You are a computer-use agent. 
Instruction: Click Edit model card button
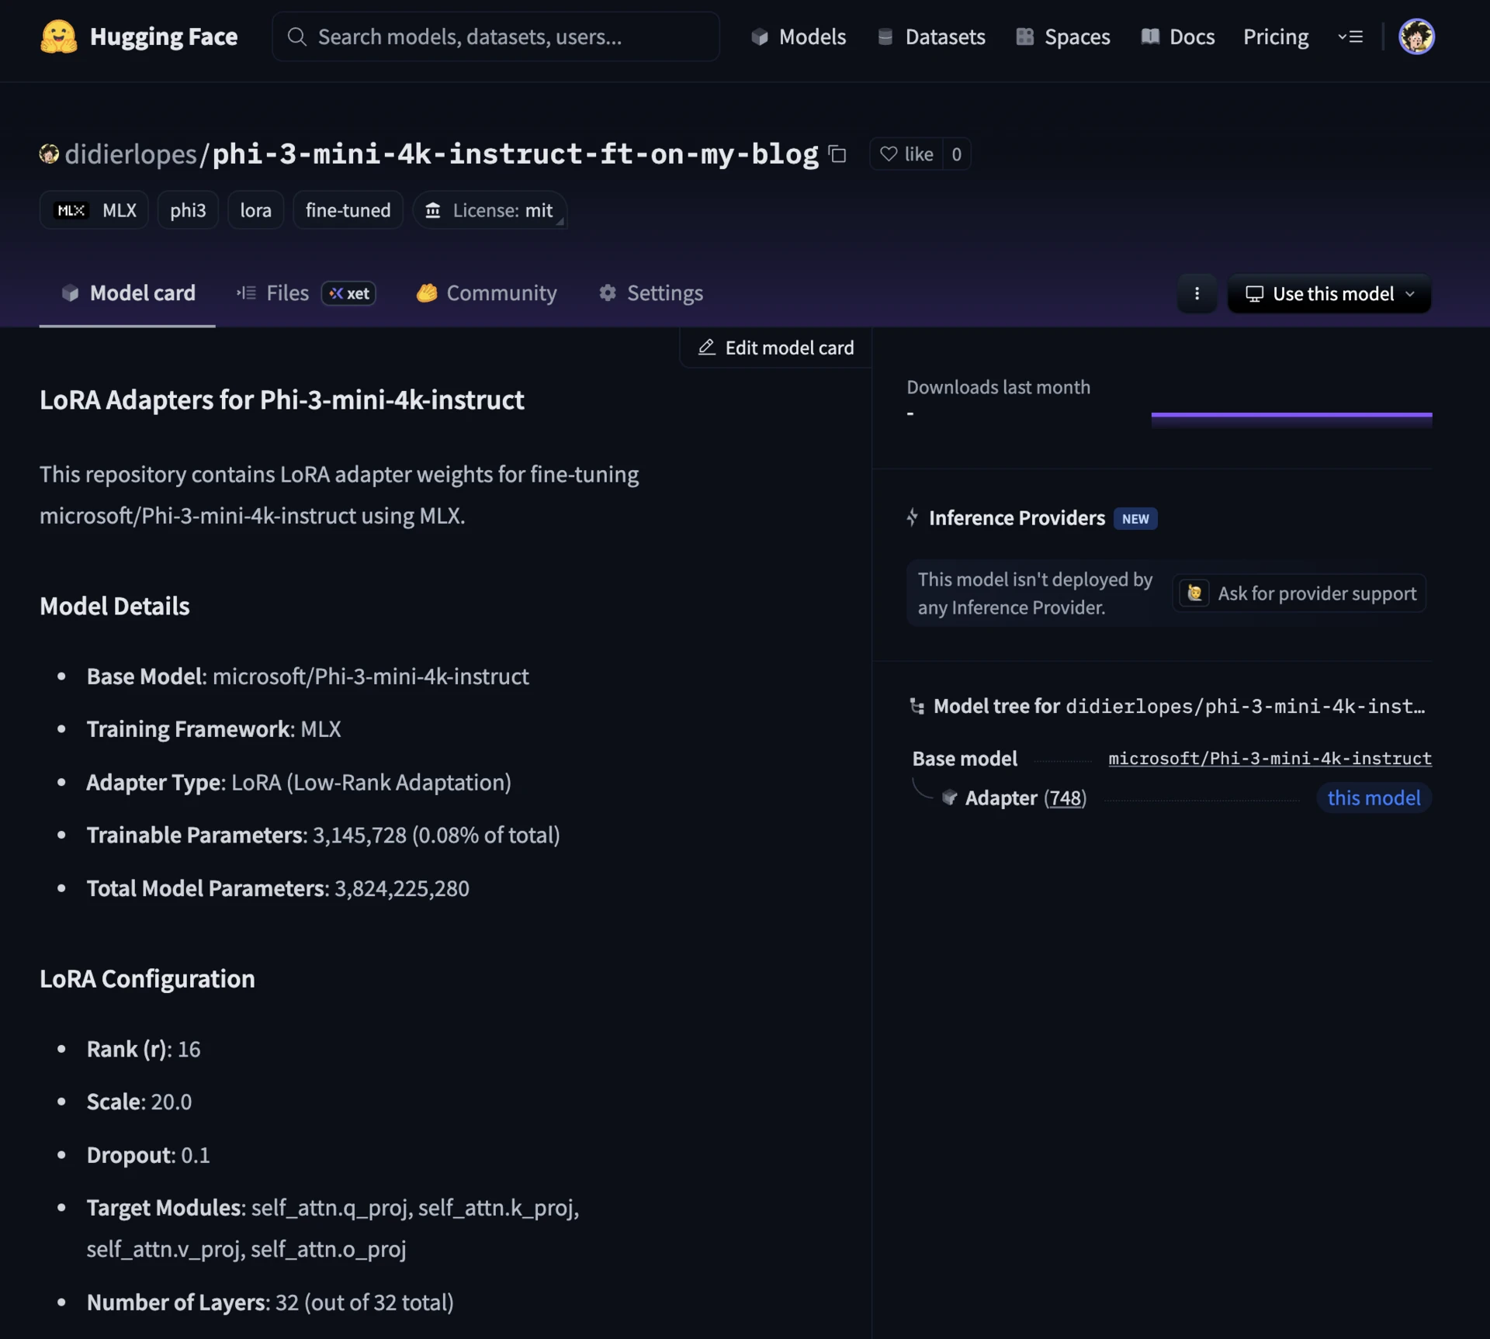coord(776,348)
